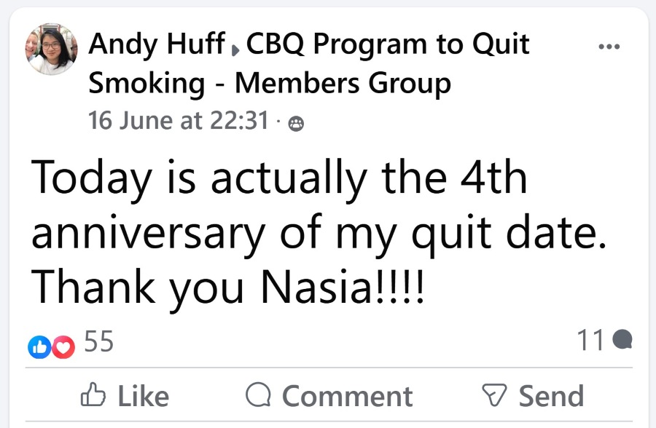Click the "Thank you Nasia!!!!" line

pyautogui.click(x=227, y=288)
